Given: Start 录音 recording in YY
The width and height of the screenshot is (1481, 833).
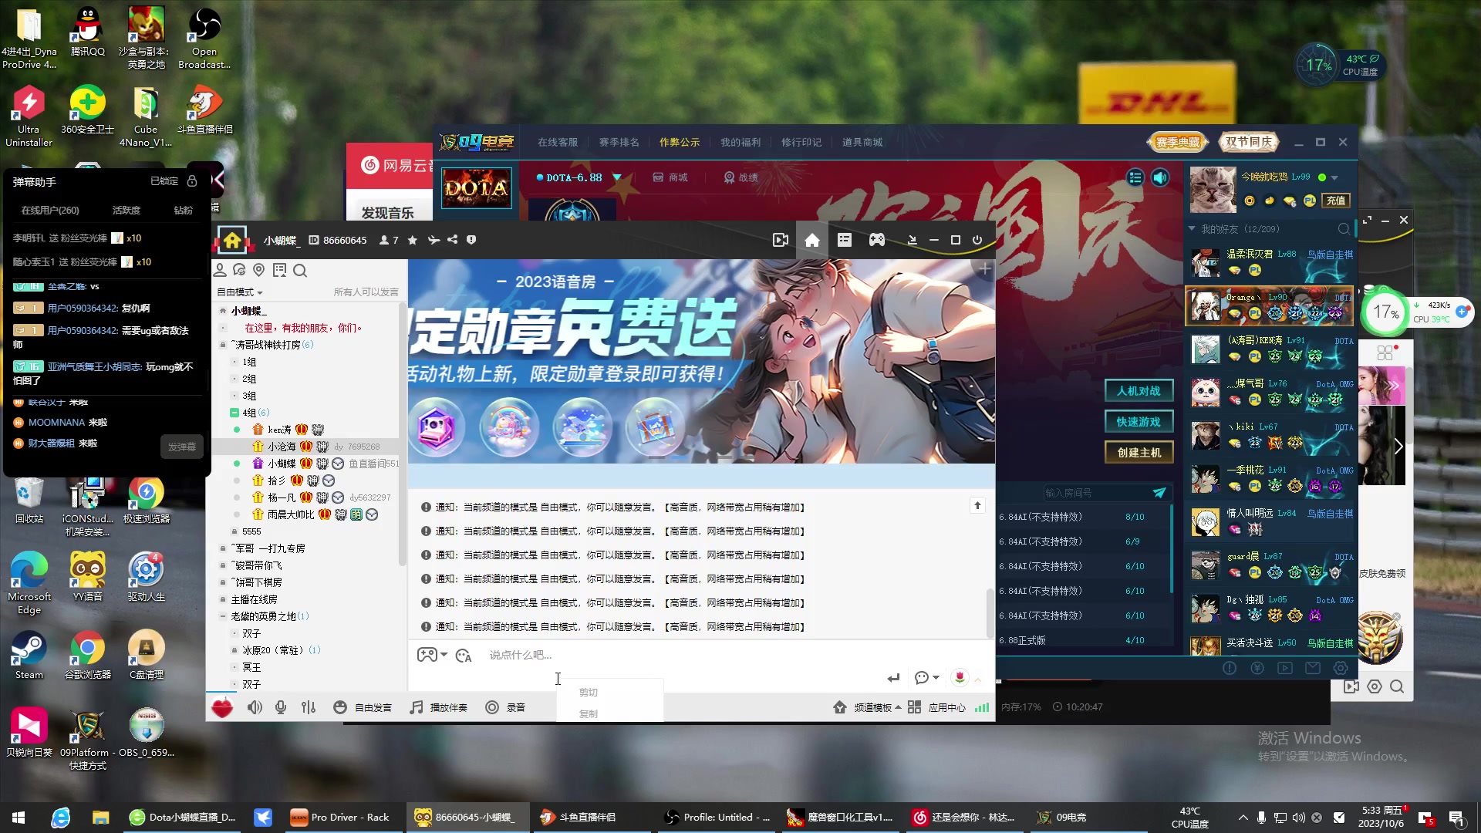Looking at the screenshot, I should [505, 707].
